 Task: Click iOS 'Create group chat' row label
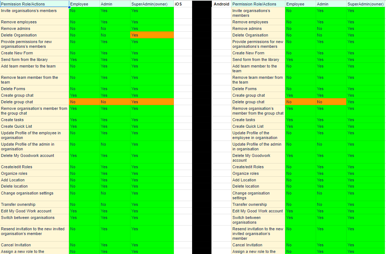click(x=35, y=95)
